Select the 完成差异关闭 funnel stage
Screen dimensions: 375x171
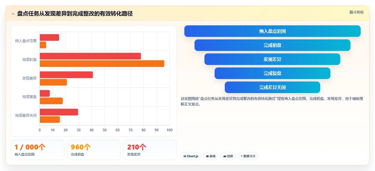click(x=272, y=87)
